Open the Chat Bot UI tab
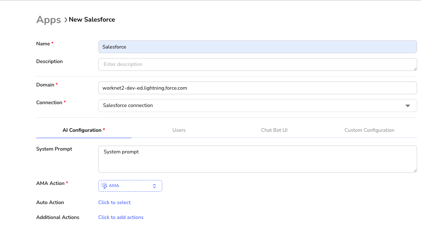The image size is (421, 225). [x=274, y=130]
